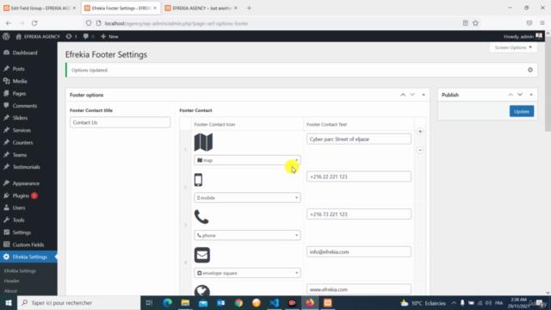Open Header submenu link
This screenshot has height=310, width=551.
pyautogui.click(x=11, y=281)
